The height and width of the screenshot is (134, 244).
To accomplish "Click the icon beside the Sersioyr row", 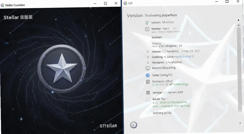I will [148, 93].
